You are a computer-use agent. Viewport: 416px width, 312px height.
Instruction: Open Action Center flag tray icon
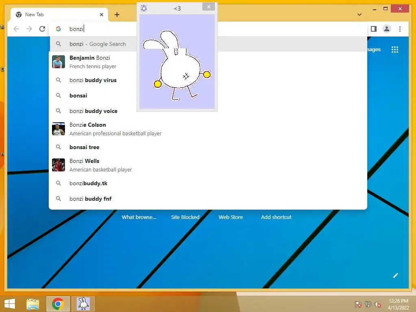coord(358,304)
